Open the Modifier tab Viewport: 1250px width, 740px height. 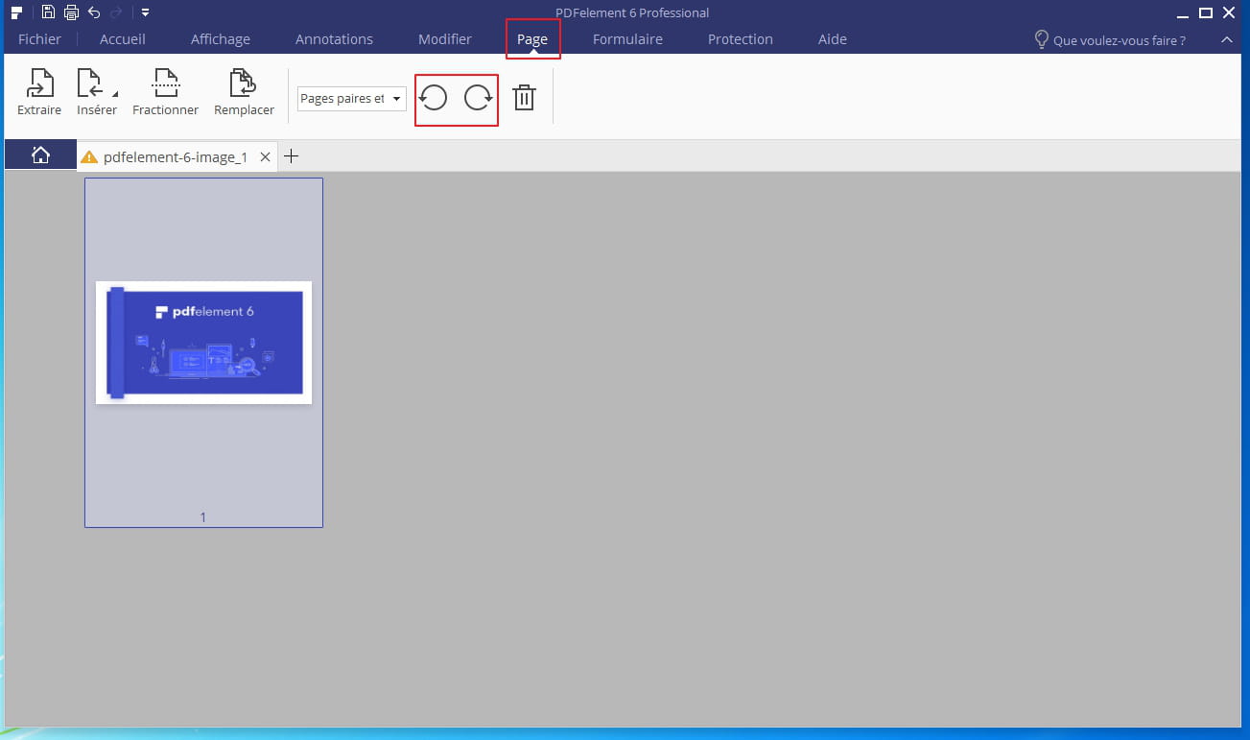(445, 39)
